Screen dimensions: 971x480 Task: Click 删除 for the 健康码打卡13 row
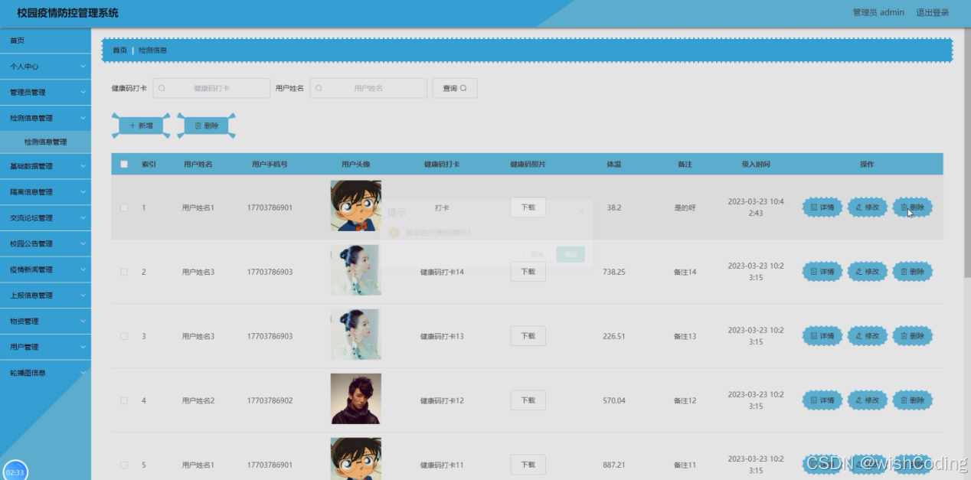point(913,336)
